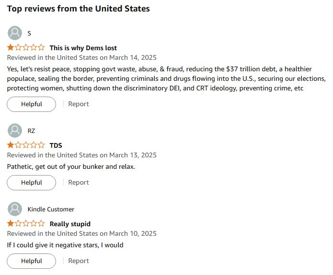Click Kindle Customer's avatar icon
Viewport: 333px width, 275px height.
[15, 209]
